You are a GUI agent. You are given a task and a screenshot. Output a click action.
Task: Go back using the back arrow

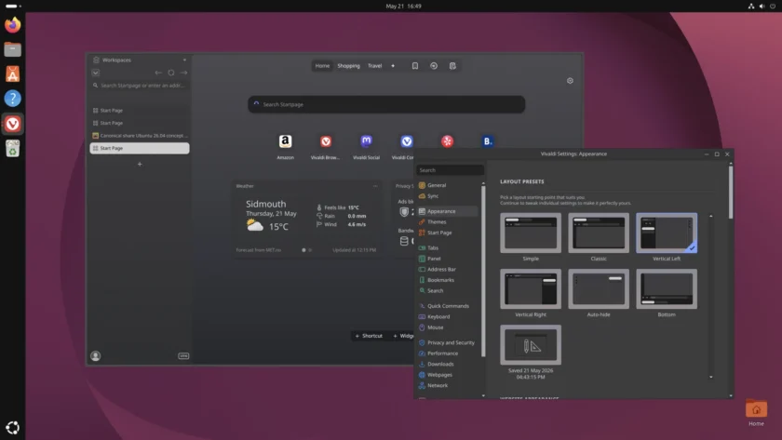tap(158, 73)
